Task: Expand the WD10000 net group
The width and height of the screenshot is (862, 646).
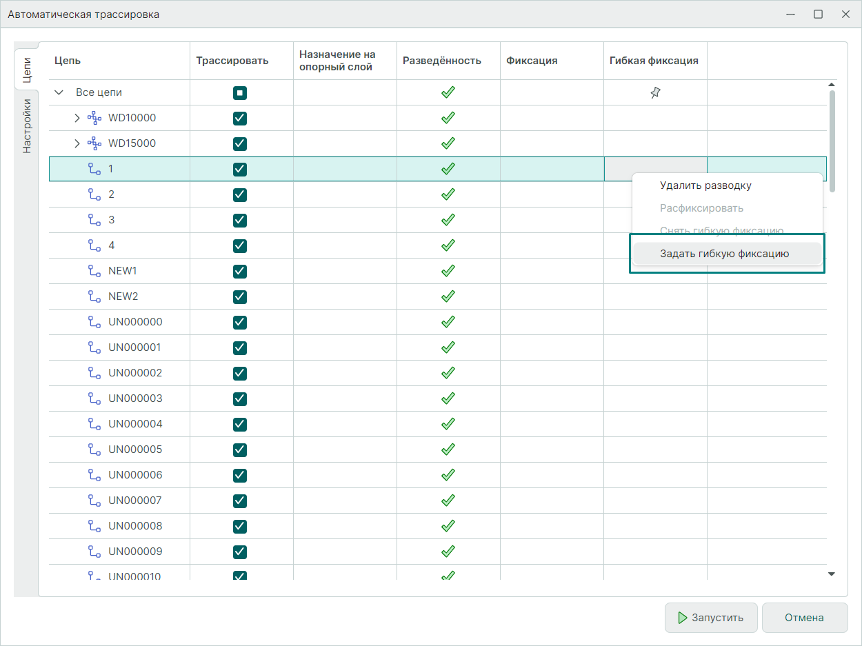Action: tap(77, 118)
